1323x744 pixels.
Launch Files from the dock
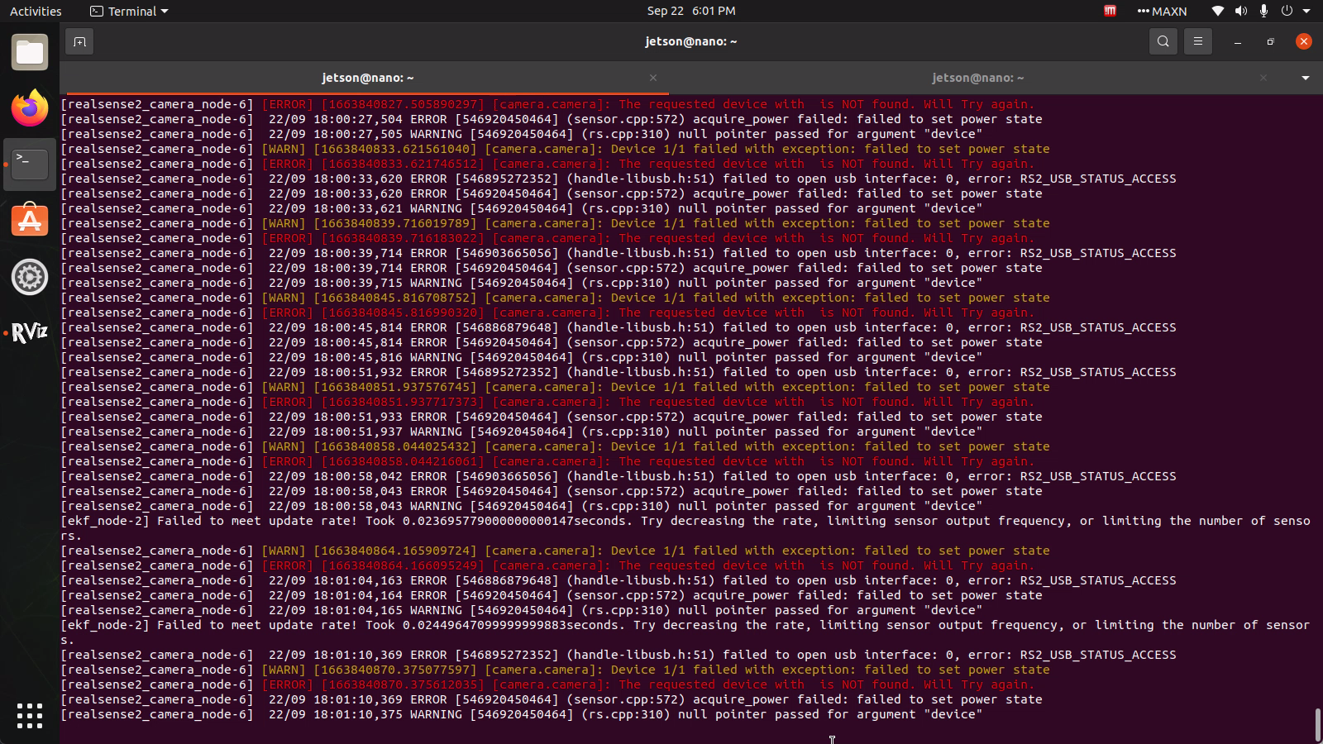coord(30,53)
